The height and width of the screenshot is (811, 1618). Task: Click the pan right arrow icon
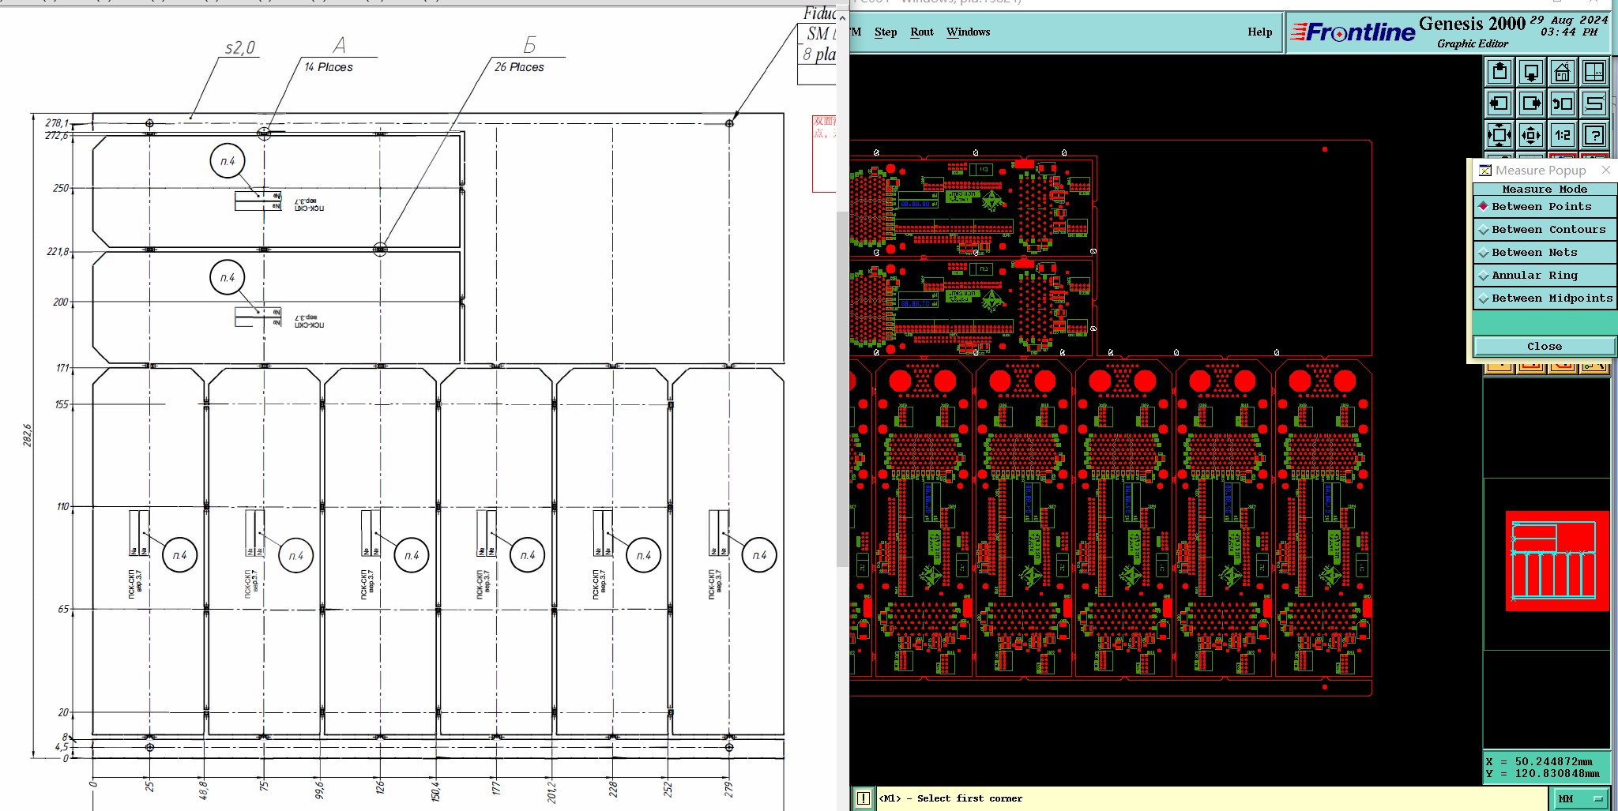click(1530, 103)
